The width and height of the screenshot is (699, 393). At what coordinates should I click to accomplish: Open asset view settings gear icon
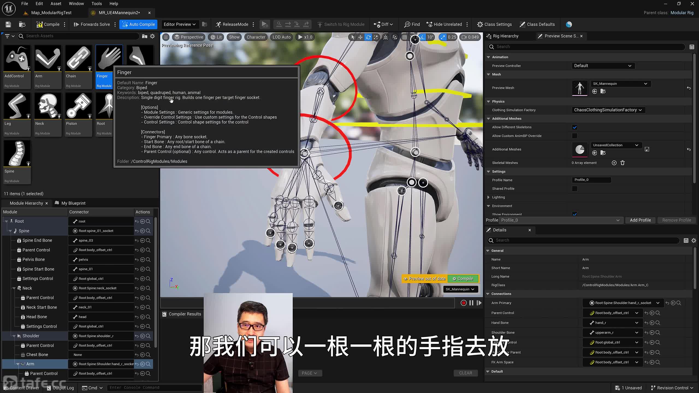tap(152, 36)
